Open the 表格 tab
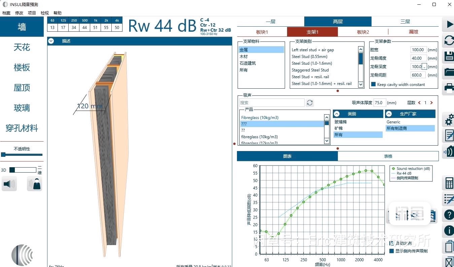Viewport: 454px width, 267px height. coord(388,156)
